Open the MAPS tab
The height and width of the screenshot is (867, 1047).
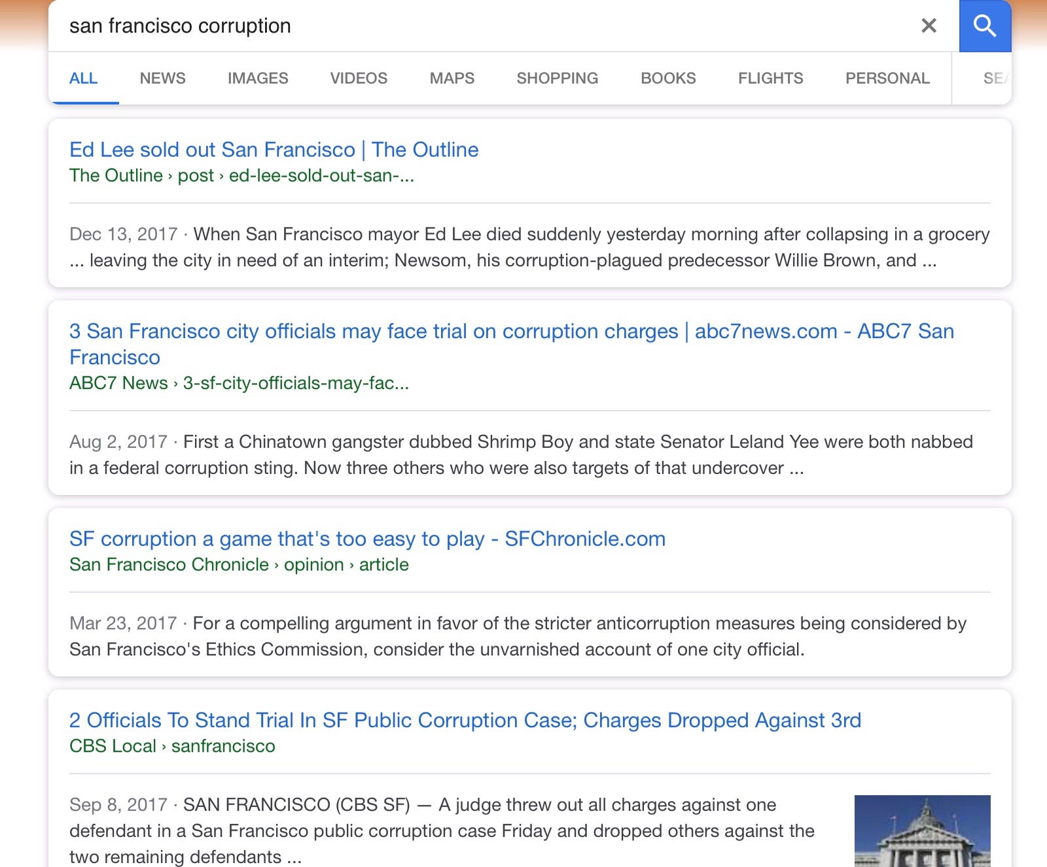(452, 78)
